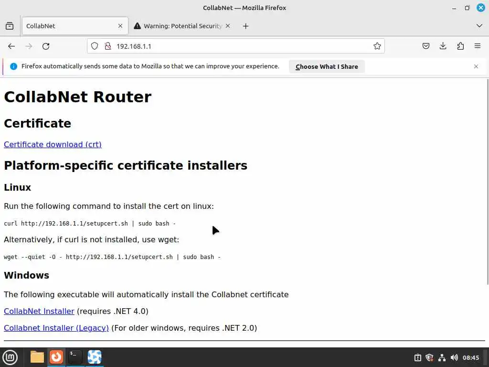Open tracking protection shield icon
This screenshot has height=367, width=489.
click(x=95, y=46)
